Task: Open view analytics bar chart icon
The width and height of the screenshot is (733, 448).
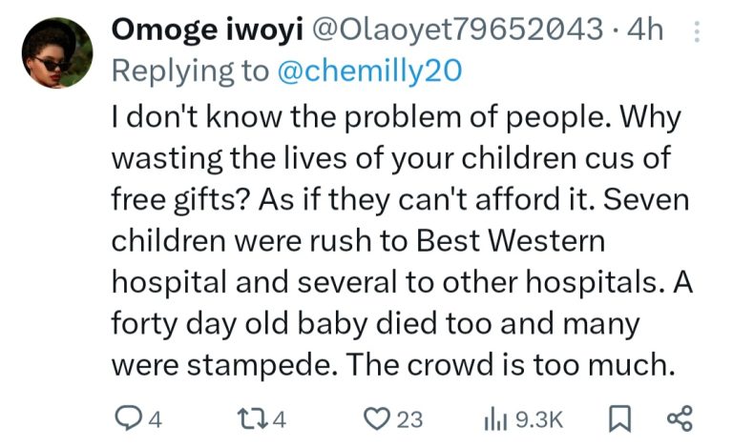Action: click(495, 418)
